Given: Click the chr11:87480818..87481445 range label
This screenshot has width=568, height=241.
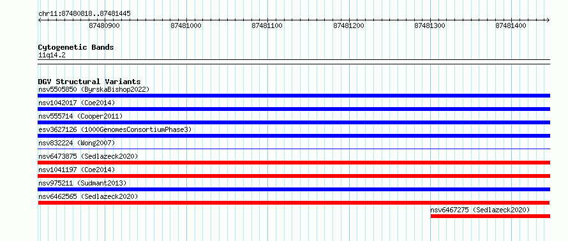Looking at the screenshot, I should (x=84, y=14).
